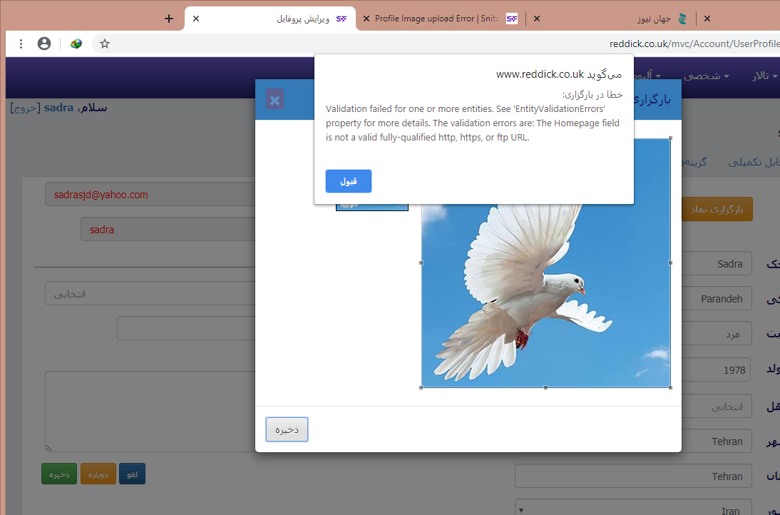This screenshot has width=780, height=515.
Task: Click the email field with sadrasjd@yahoo.com
Action: pos(150,194)
